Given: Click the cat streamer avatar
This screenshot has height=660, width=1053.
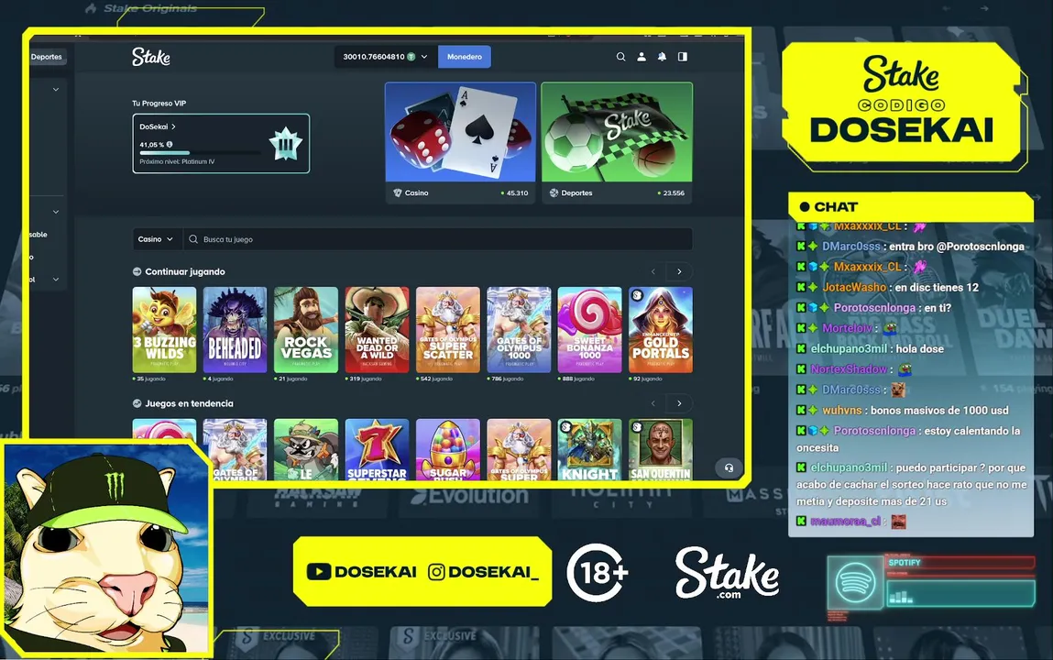Looking at the screenshot, I should click(x=105, y=547).
